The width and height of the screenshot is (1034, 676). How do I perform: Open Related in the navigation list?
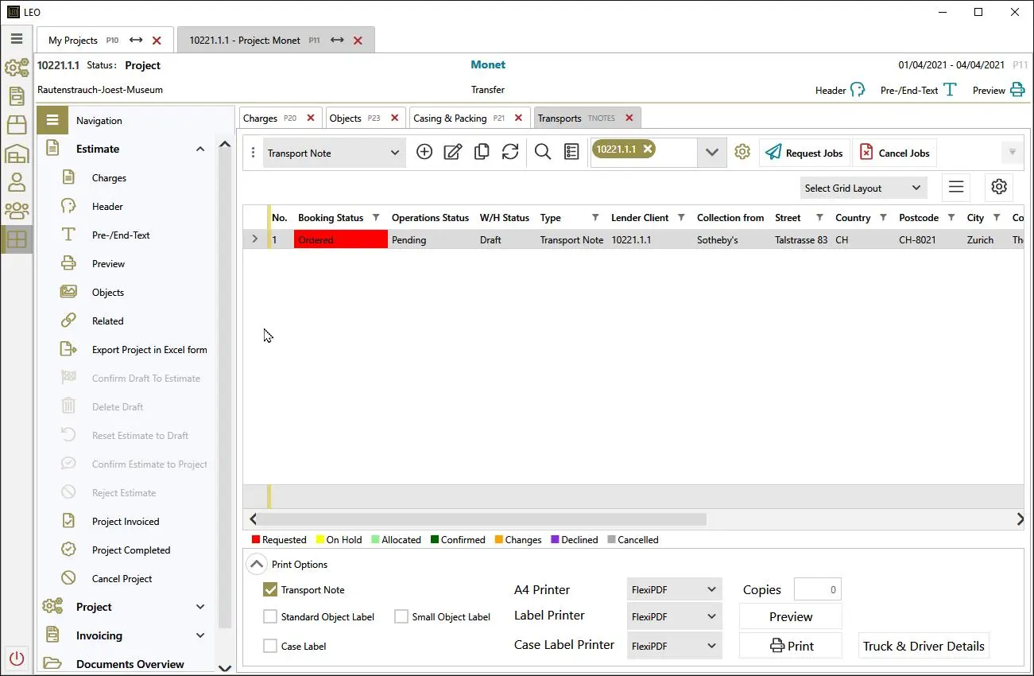108,321
